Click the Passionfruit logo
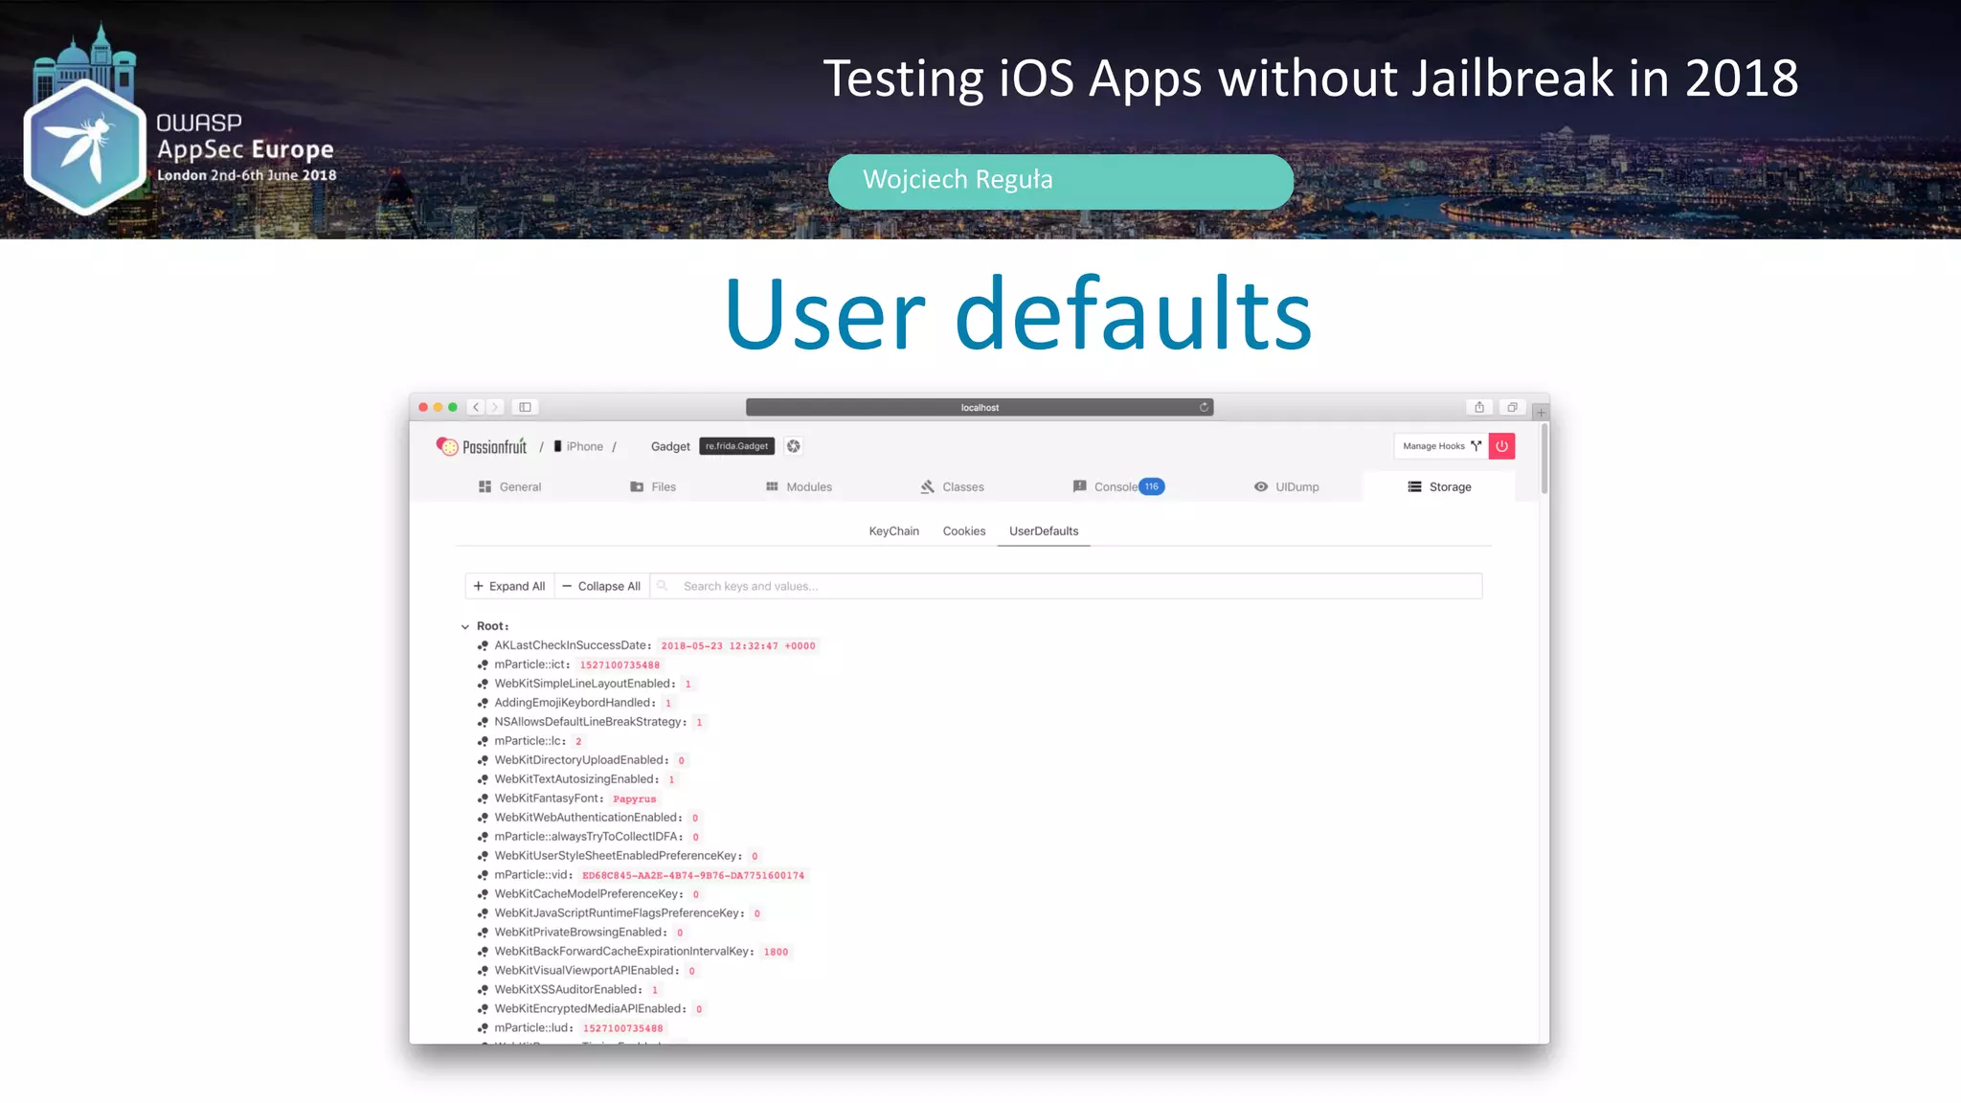Viewport: 1961px width, 1103px height. point(482,446)
